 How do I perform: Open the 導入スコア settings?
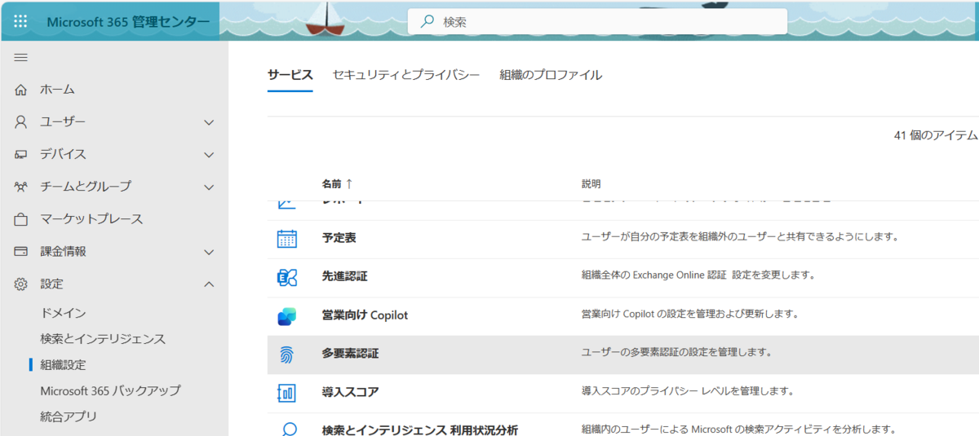[350, 392]
